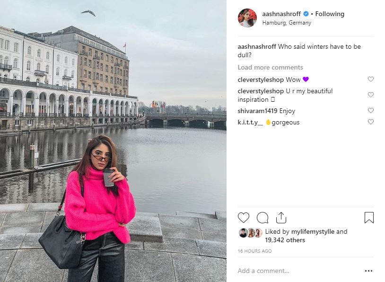Toggle the Following button
This screenshot has height=282, width=385.
click(330, 14)
